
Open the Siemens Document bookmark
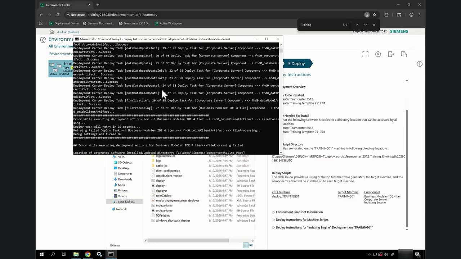(x=98, y=23)
